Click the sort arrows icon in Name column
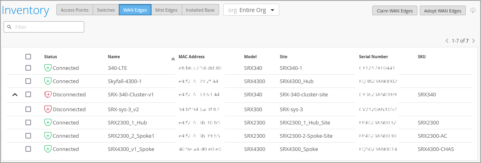The width and height of the screenshot is (481, 163). pos(173,59)
